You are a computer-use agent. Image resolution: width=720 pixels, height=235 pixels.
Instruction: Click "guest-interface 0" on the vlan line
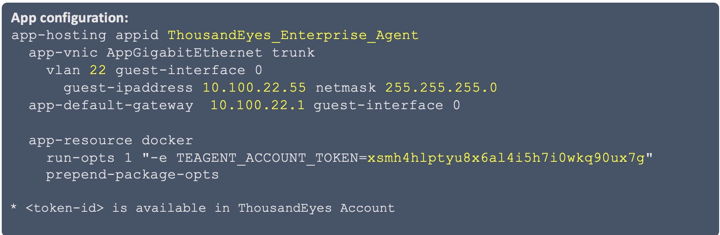coord(189,70)
